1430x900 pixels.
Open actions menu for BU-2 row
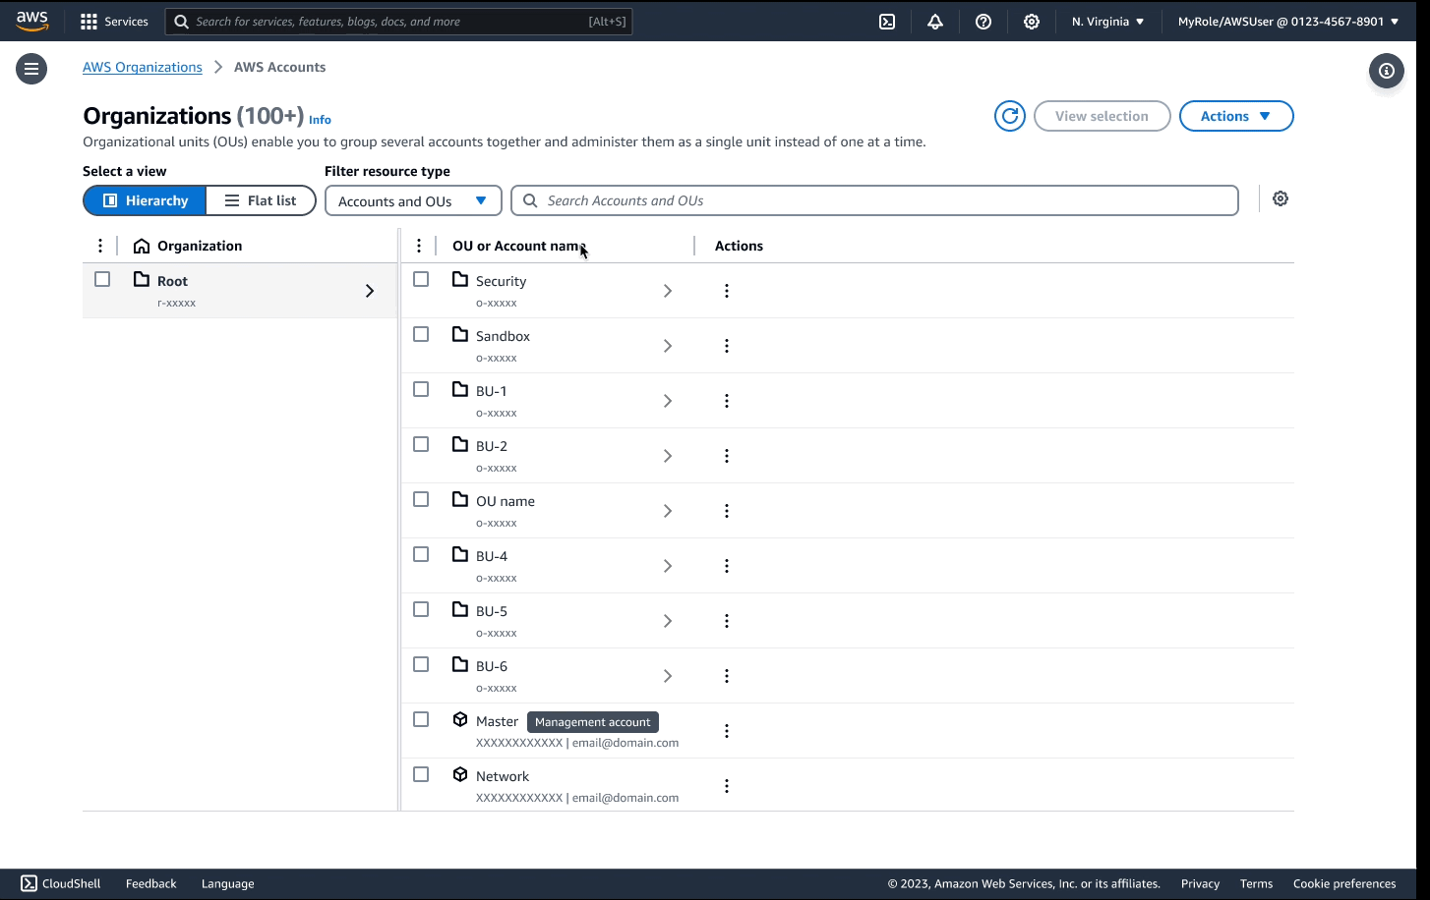(727, 456)
